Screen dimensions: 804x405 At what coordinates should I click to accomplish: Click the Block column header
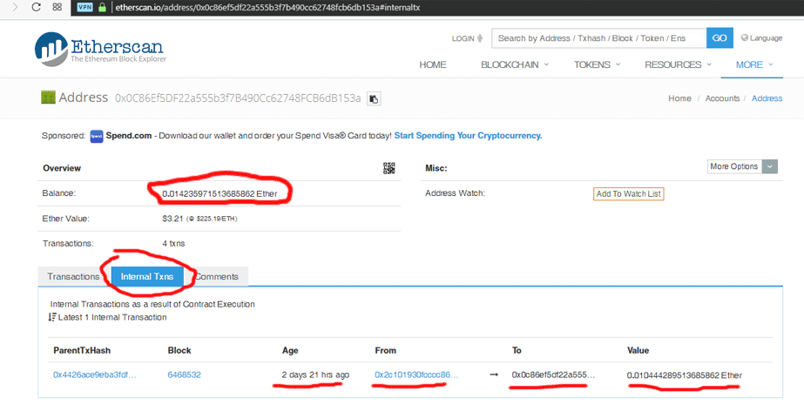coord(179,351)
